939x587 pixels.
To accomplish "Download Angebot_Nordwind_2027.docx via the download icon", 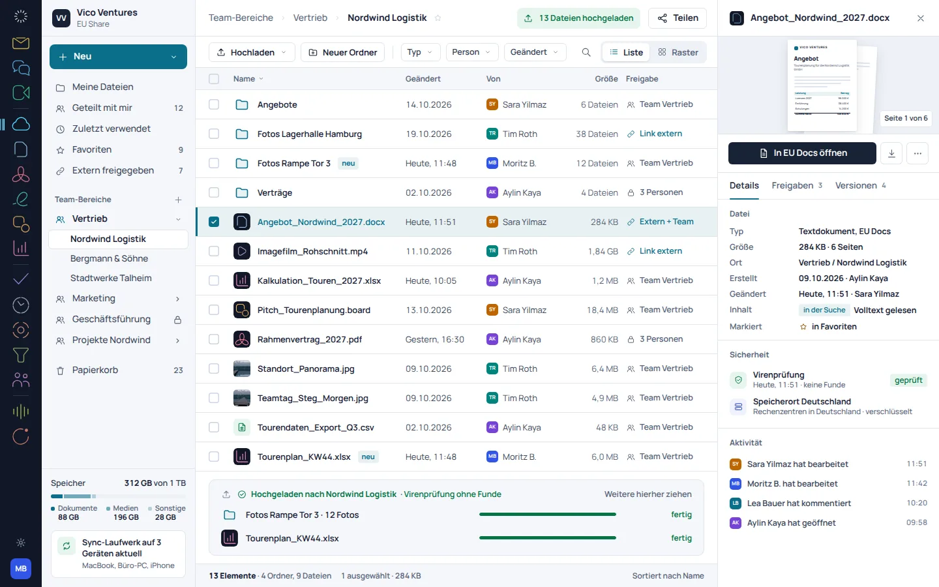I will click(x=891, y=153).
